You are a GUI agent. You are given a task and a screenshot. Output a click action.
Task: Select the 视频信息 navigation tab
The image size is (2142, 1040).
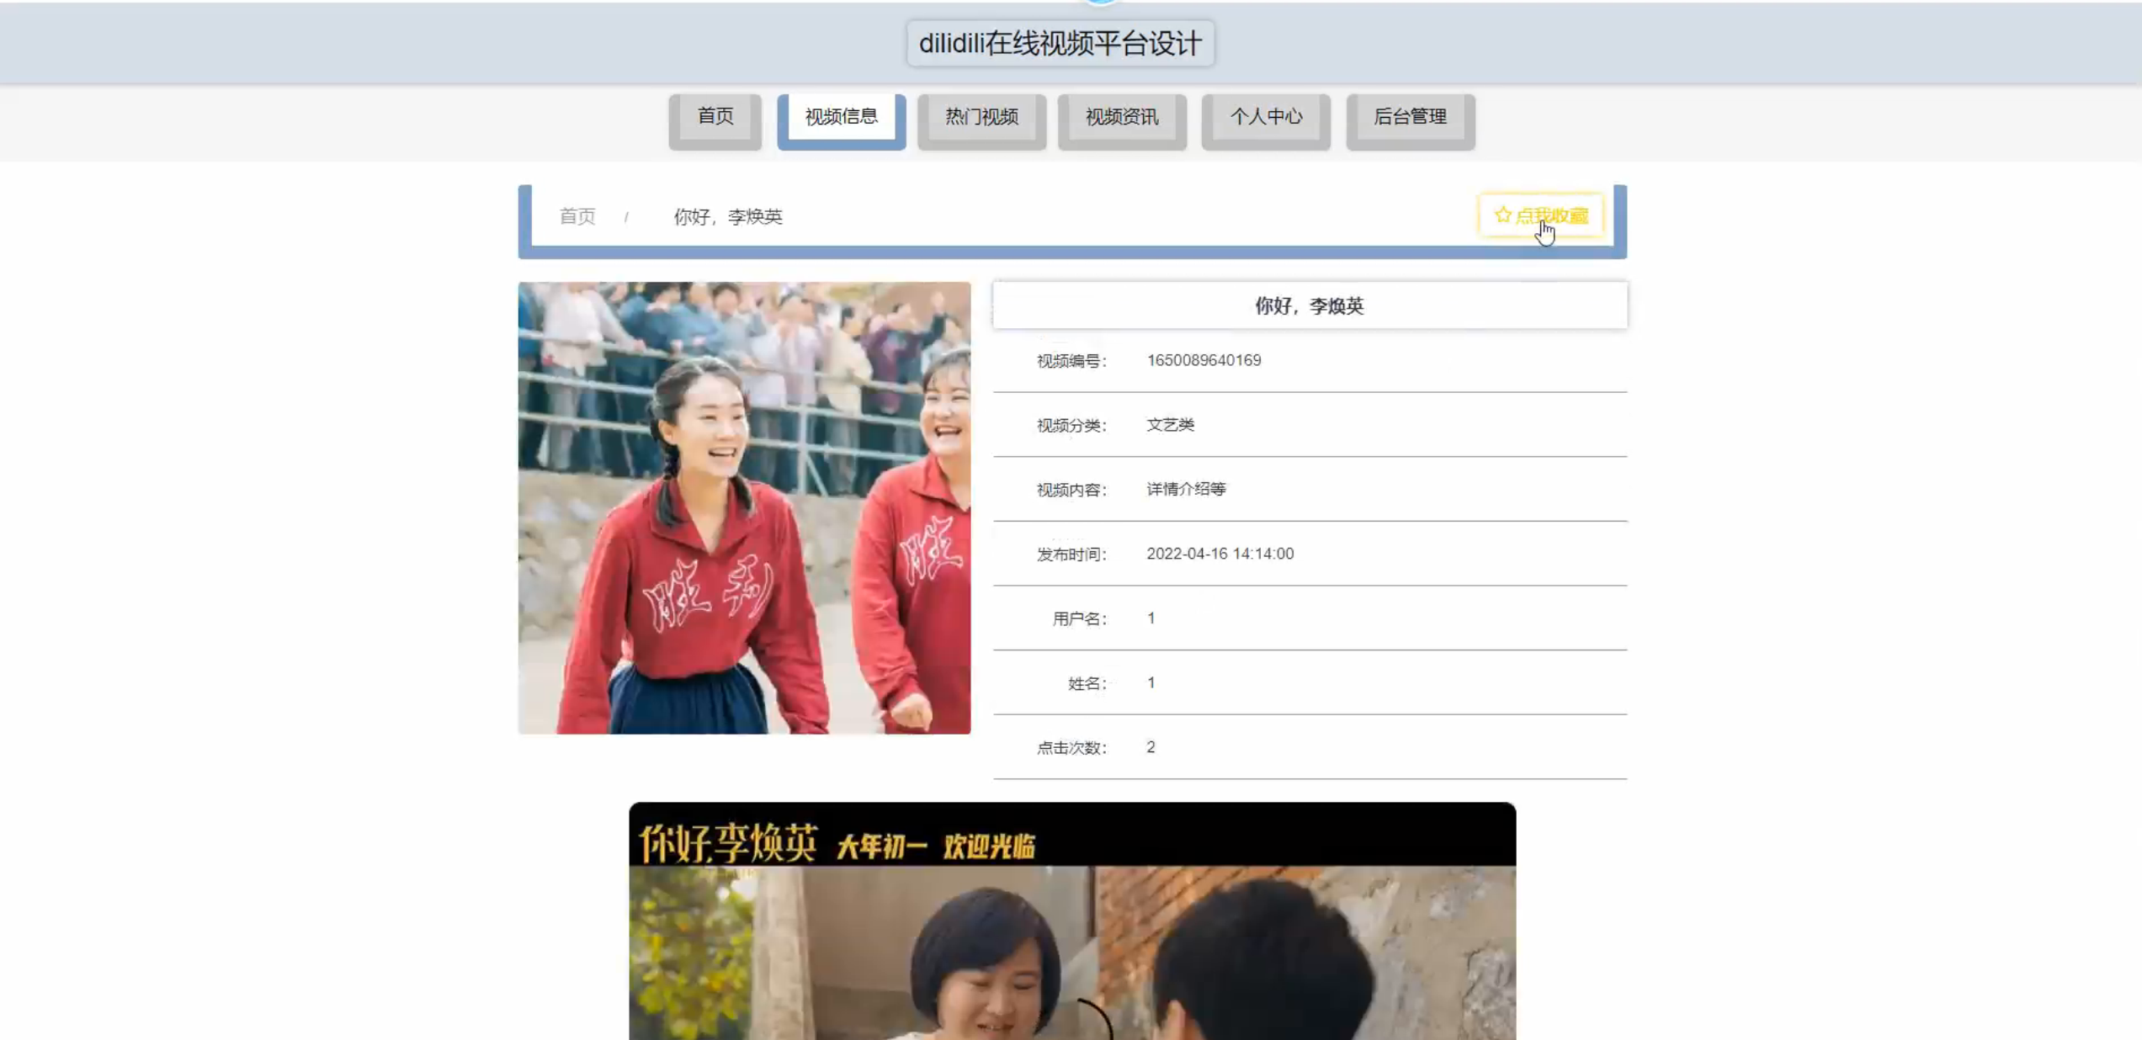tap(841, 117)
